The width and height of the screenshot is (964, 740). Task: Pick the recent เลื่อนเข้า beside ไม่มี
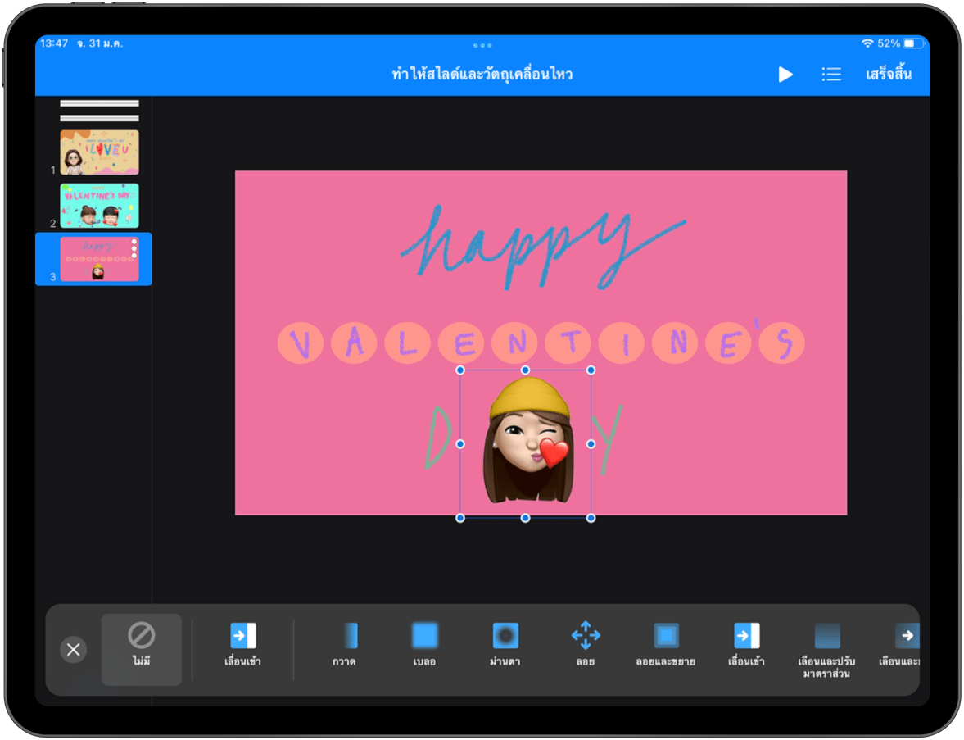pyautogui.click(x=242, y=644)
